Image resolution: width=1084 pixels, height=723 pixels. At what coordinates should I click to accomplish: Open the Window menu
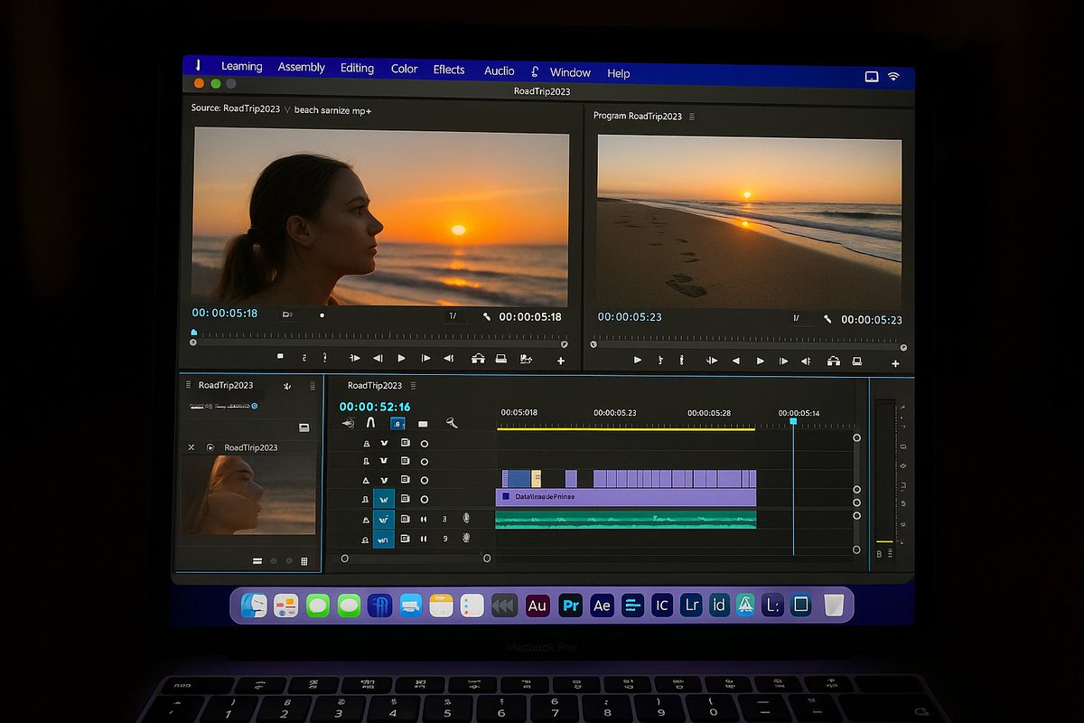[570, 73]
